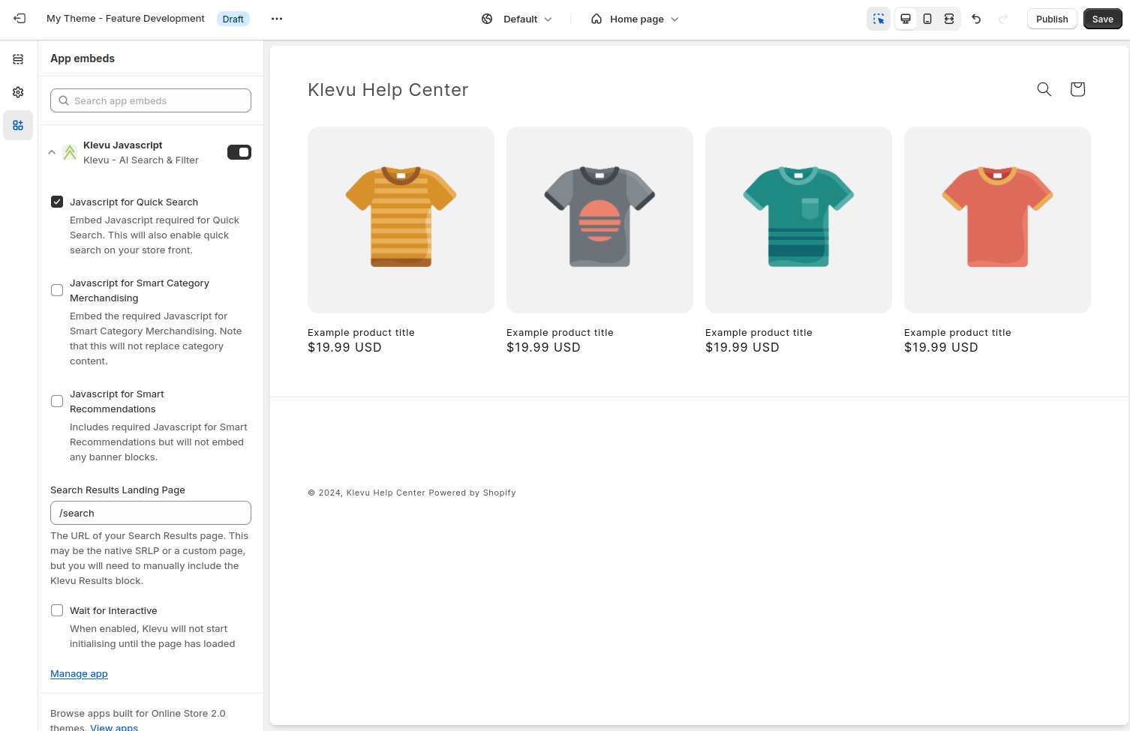Click the home icon beside Home page
The width and height of the screenshot is (1130, 731).
pos(597,19)
